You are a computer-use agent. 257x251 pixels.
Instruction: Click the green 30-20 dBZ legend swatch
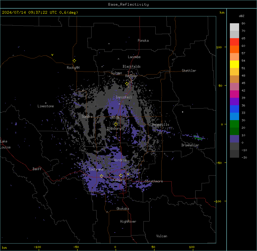click(x=234, y=124)
